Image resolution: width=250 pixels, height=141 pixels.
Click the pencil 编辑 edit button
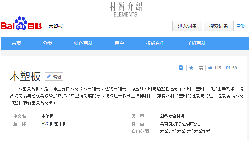tap(54, 77)
